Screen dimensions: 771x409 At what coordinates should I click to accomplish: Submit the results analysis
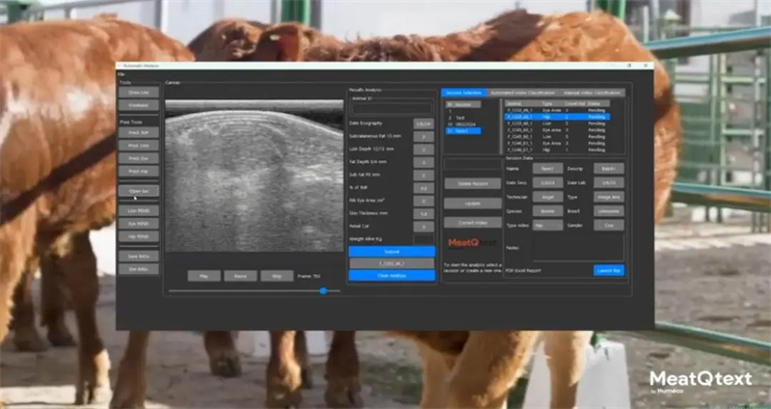click(390, 251)
